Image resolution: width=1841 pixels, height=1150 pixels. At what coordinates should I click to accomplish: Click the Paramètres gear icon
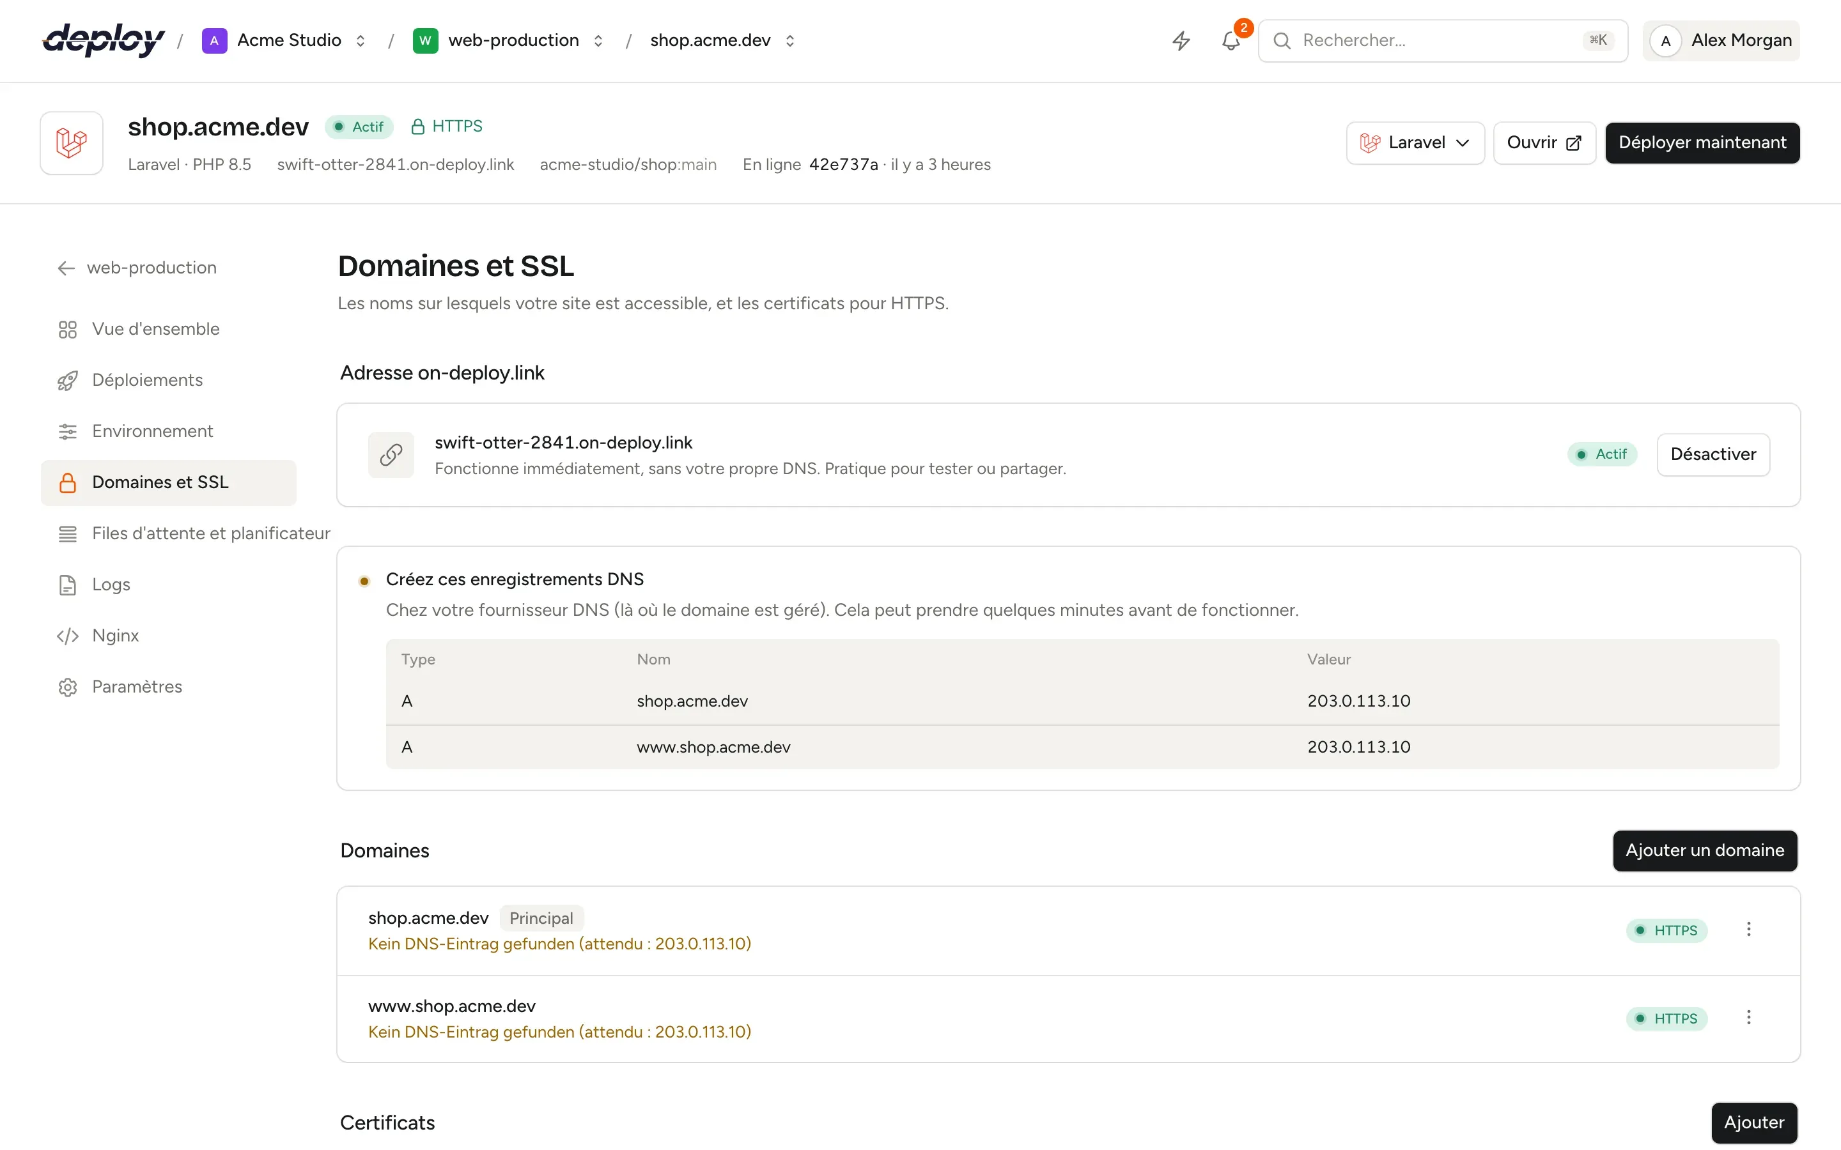(68, 687)
